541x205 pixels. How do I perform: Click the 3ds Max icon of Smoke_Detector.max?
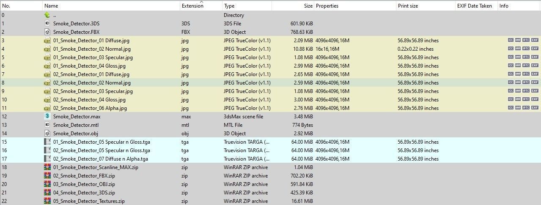tap(47, 116)
